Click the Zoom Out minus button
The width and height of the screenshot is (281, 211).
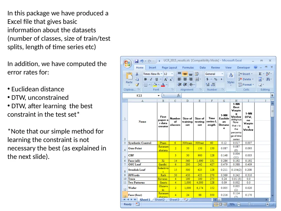[239, 204]
